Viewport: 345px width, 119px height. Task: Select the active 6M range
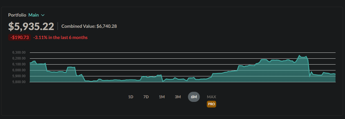pyautogui.click(x=194, y=97)
